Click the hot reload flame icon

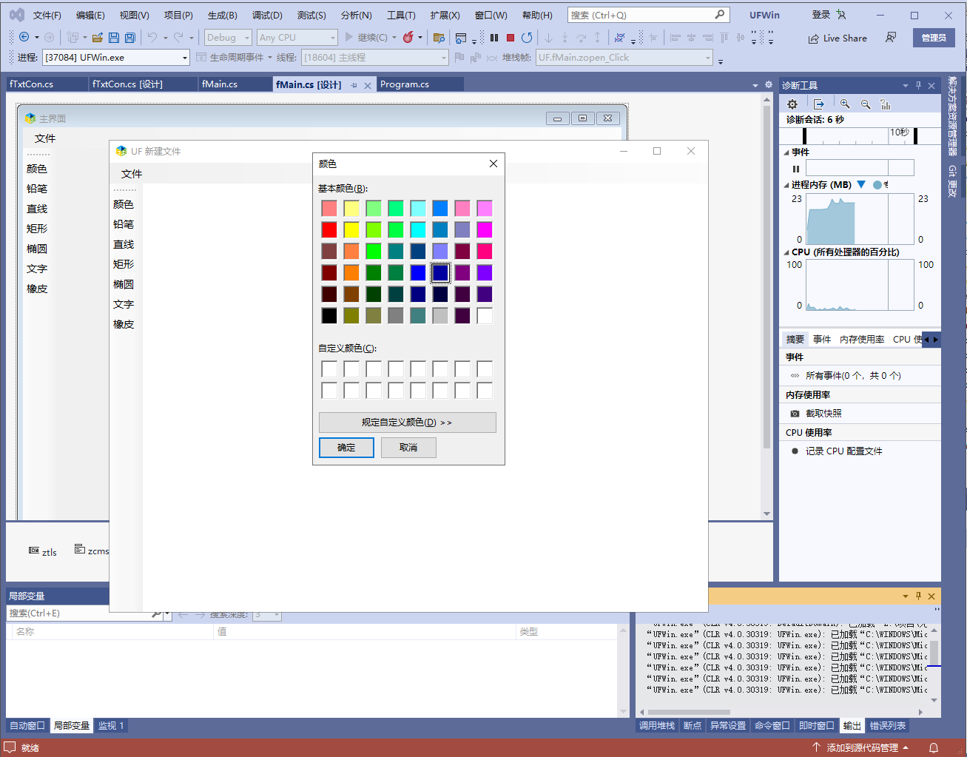point(408,37)
